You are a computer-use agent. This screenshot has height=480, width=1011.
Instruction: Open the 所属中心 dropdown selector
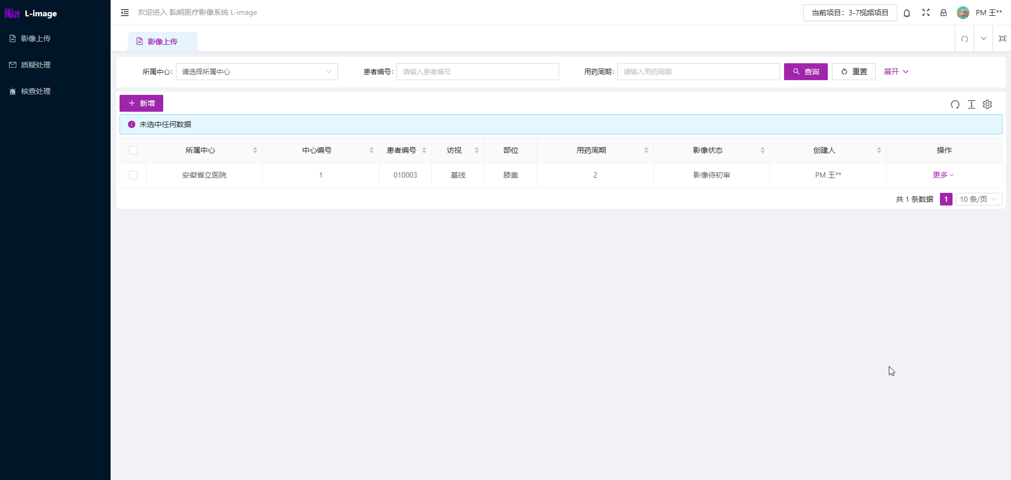click(256, 72)
